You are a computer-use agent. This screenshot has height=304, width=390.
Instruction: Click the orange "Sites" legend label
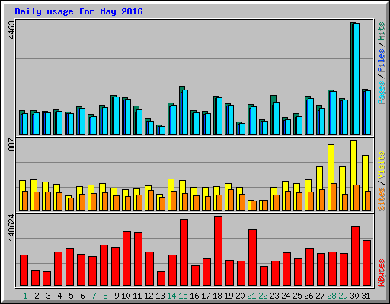coord(382,199)
